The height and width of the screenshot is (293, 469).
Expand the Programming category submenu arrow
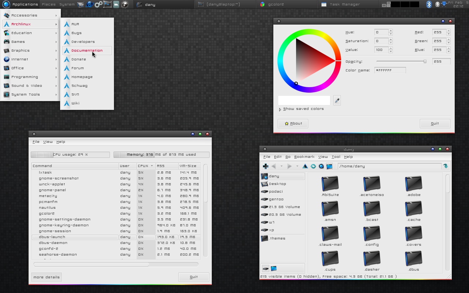56,77
